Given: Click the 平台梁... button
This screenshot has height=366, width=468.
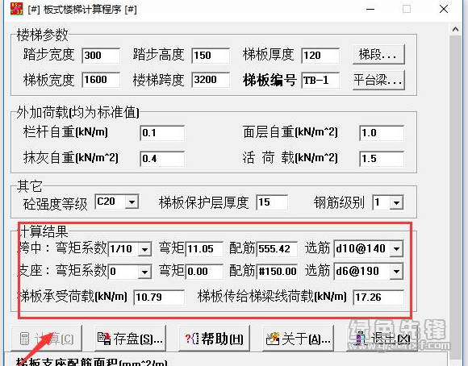Looking at the screenshot, I should [378, 80].
